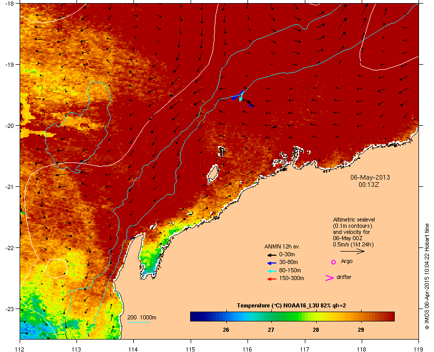This screenshot has width=434, height=352.
Task: Click the white-outlined island near 115.4E, 20.8S
Action: (x=212, y=173)
